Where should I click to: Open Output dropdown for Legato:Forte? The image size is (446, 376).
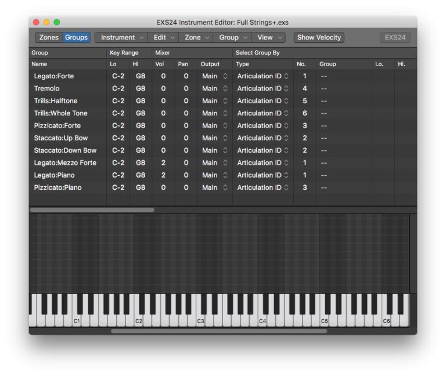tap(215, 76)
